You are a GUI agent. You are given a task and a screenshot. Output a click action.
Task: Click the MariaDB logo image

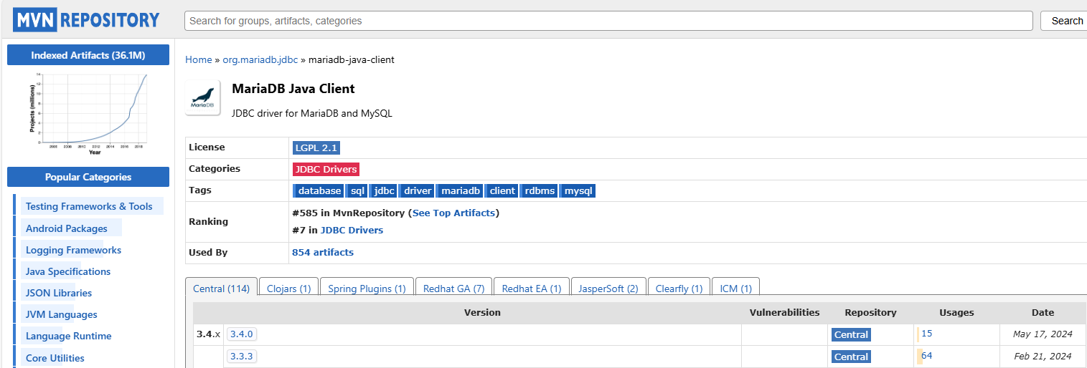tap(202, 98)
